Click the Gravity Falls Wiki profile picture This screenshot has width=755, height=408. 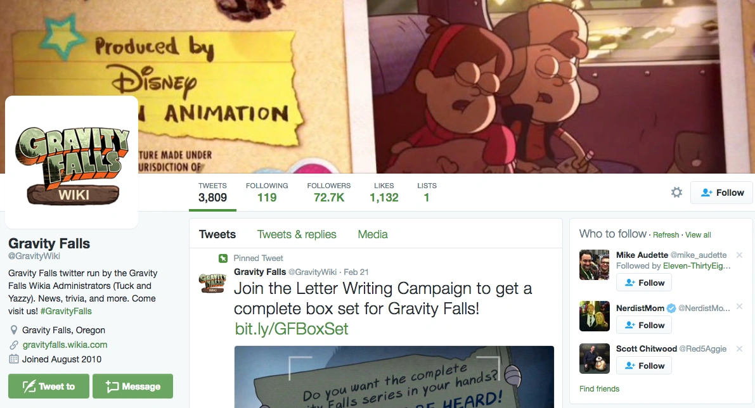tap(72, 162)
